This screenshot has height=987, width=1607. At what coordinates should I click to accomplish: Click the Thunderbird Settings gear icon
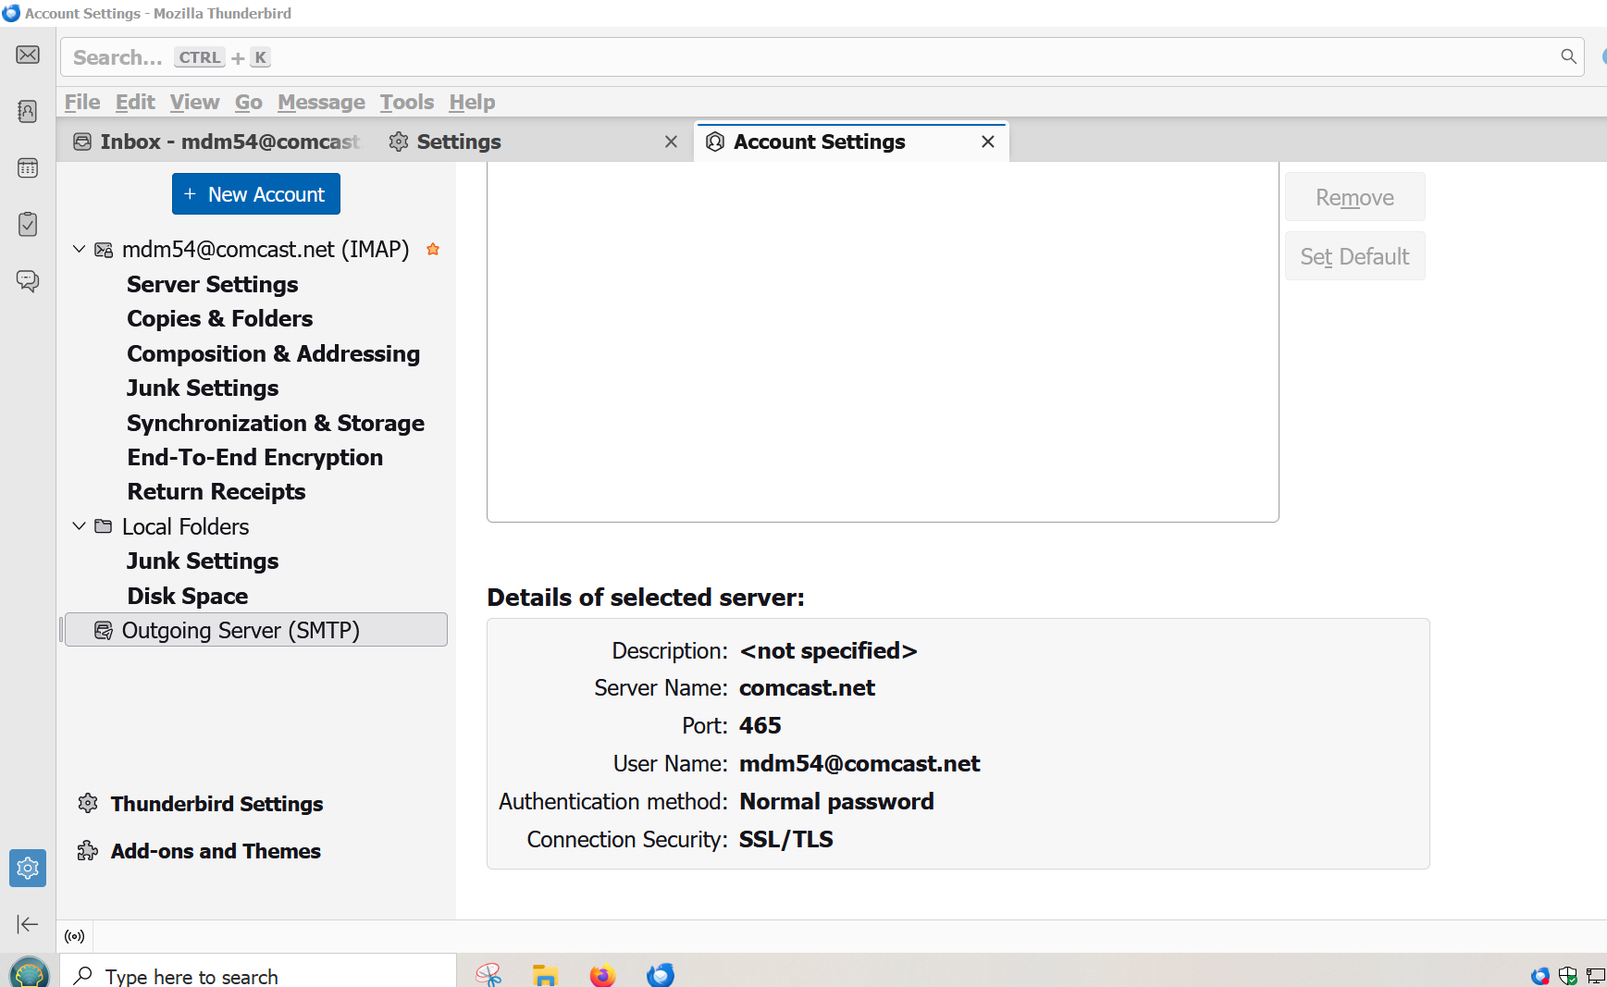point(88,803)
